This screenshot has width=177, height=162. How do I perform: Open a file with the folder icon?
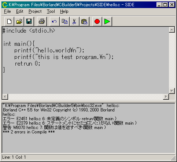point(19,22)
